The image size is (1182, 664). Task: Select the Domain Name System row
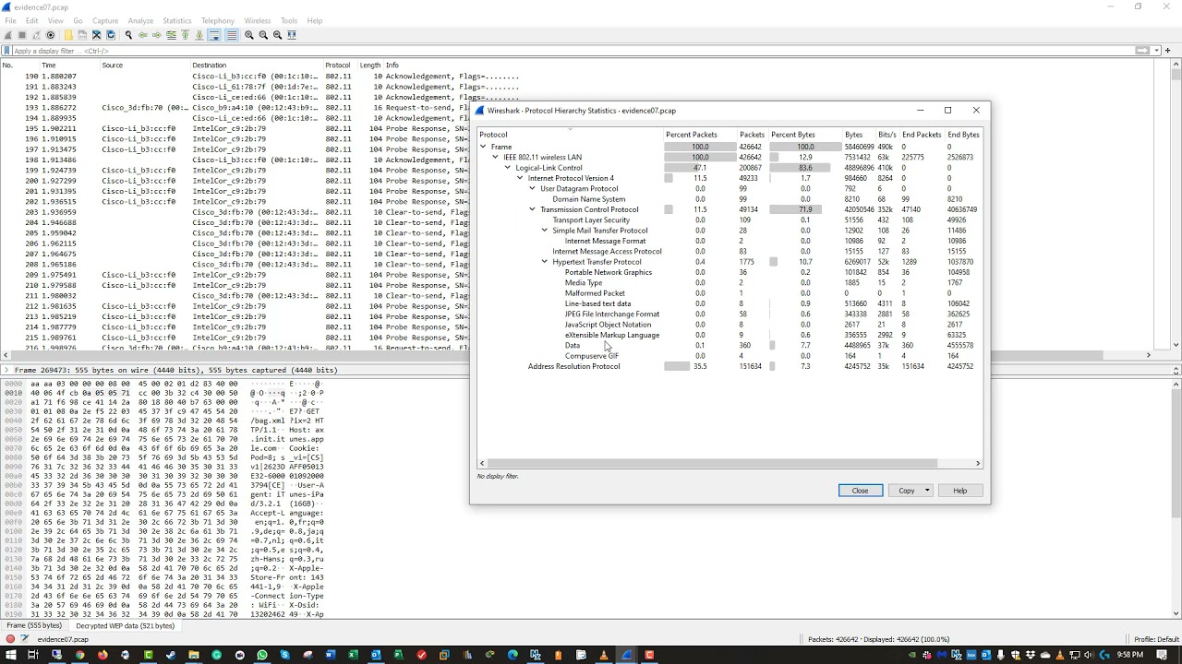coord(730,199)
